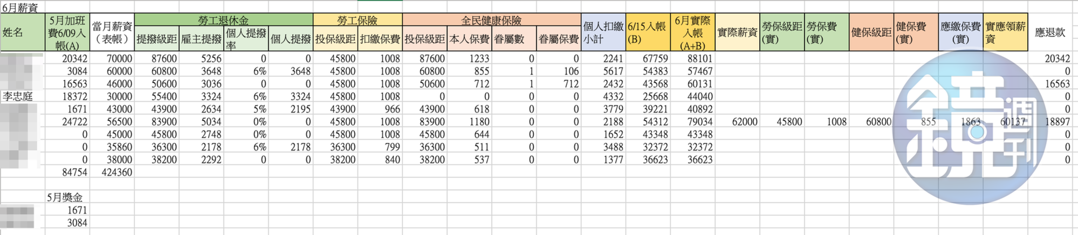
Task: Select the overtime cell 24722
Action: [67, 122]
